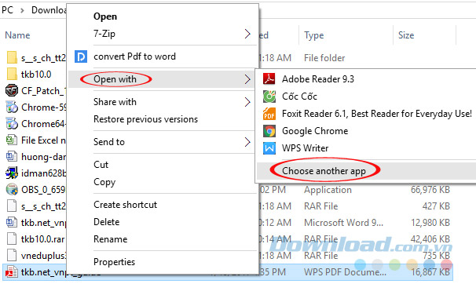Image resolution: width=476 pixels, height=284 pixels.
Task: Click the 'Microsoft Word 9...' type cell
Action: (x=343, y=223)
